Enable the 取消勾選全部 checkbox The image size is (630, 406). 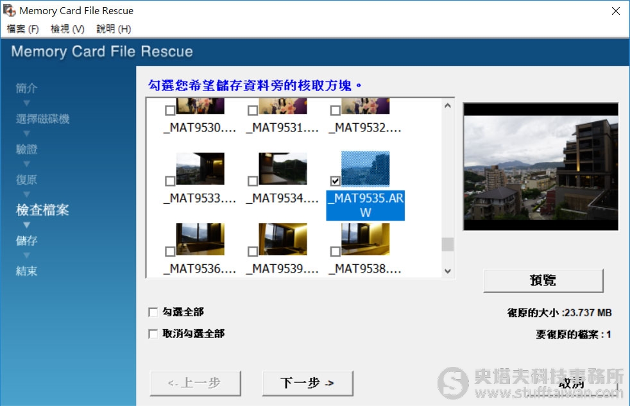point(153,334)
